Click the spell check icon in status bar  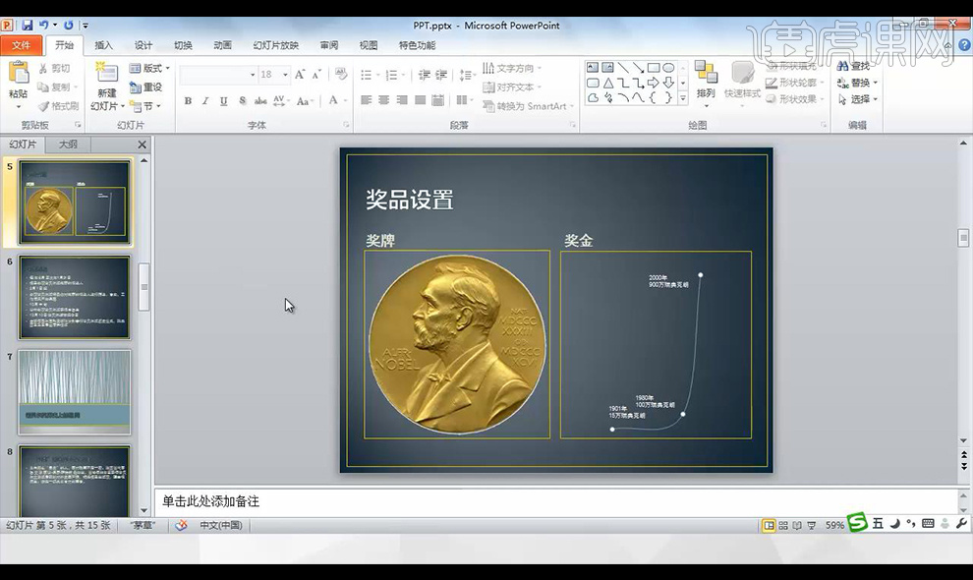click(181, 525)
